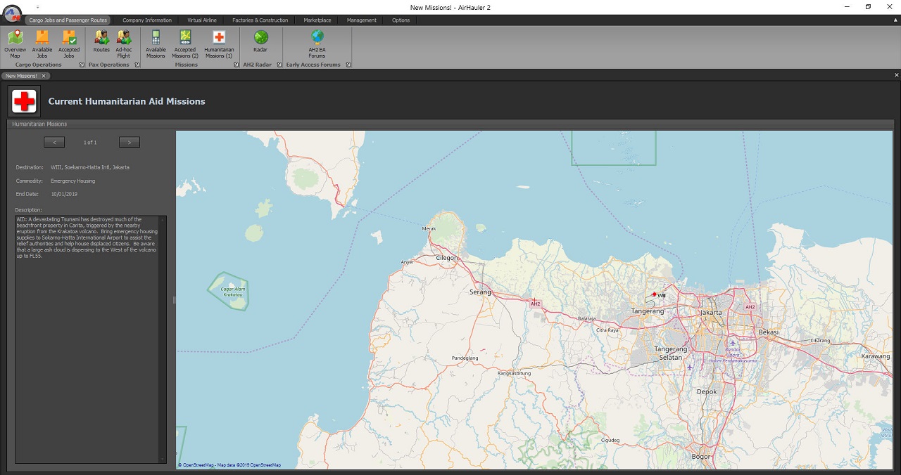This screenshot has height=475, width=901.
Task: Close the New Missions! document tab
Action: (x=43, y=75)
